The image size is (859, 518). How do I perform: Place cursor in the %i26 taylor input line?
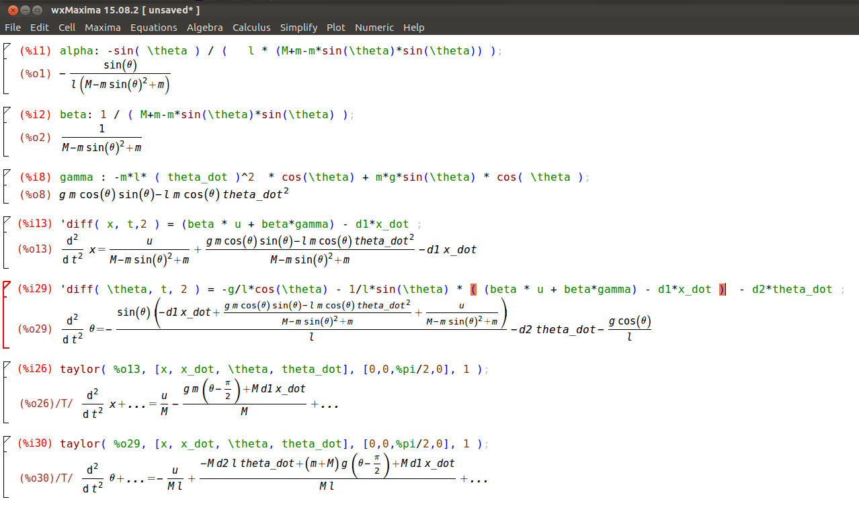click(269, 370)
